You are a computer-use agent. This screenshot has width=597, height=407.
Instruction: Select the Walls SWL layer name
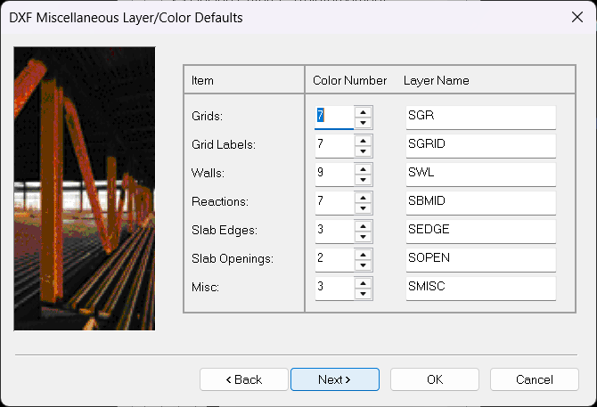tap(480, 174)
